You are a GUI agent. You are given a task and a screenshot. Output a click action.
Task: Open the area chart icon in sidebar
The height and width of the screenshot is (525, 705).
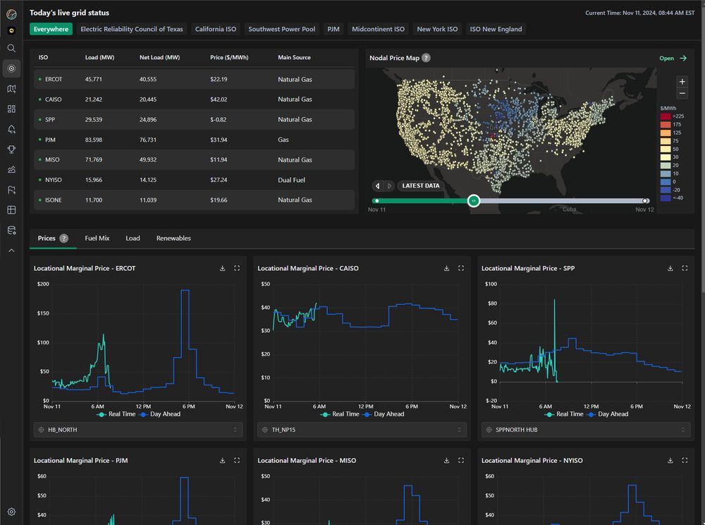tap(12, 169)
